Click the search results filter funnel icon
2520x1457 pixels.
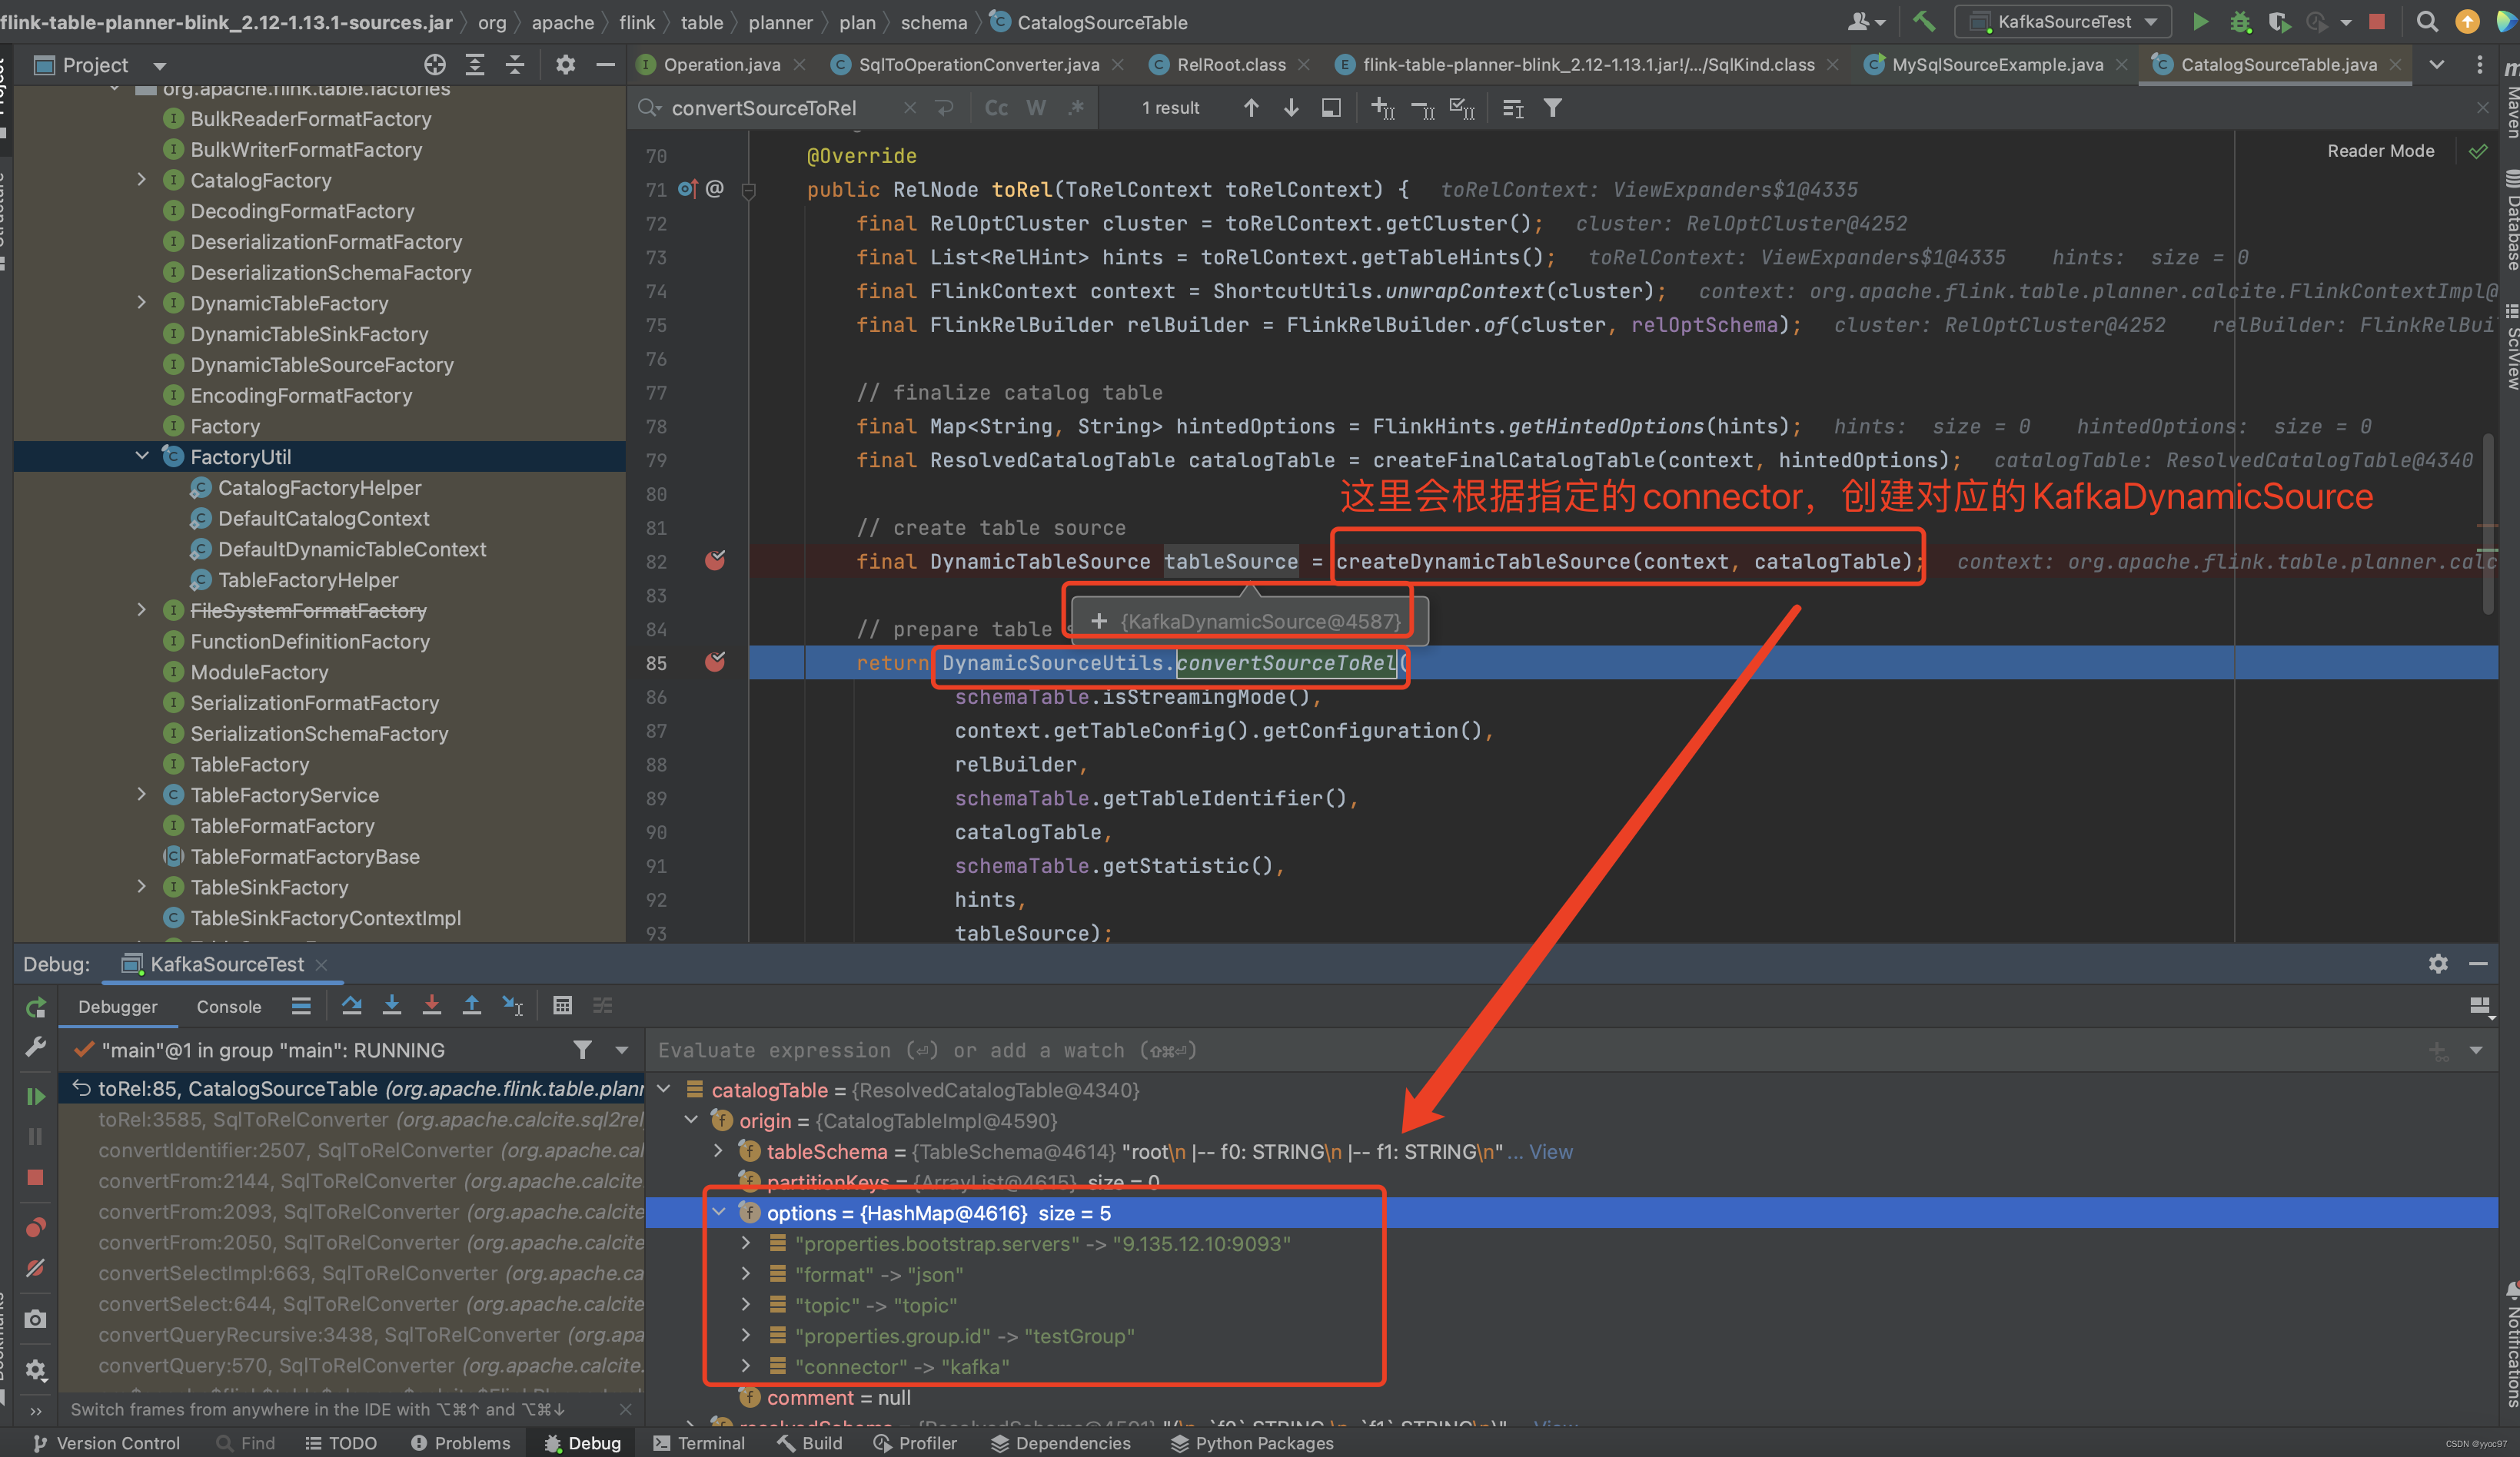(1552, 108)
